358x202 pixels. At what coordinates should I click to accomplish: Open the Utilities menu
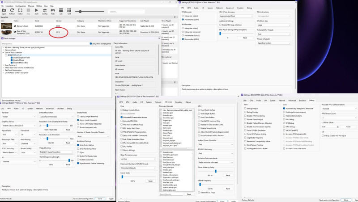39,6
